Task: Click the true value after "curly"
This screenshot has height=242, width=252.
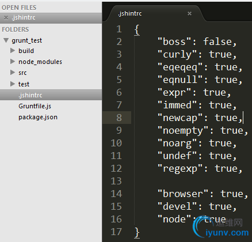Action: point(220,54)
